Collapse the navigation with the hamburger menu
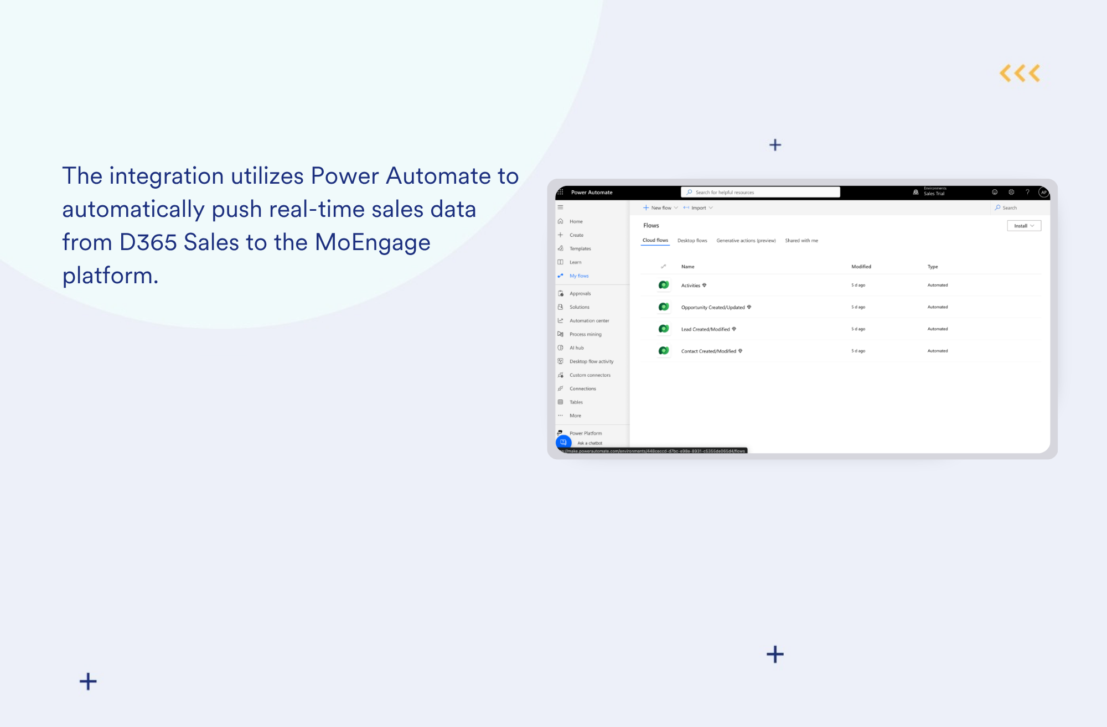Screen dimensions: 1107x727 click(x=560, y=207)
